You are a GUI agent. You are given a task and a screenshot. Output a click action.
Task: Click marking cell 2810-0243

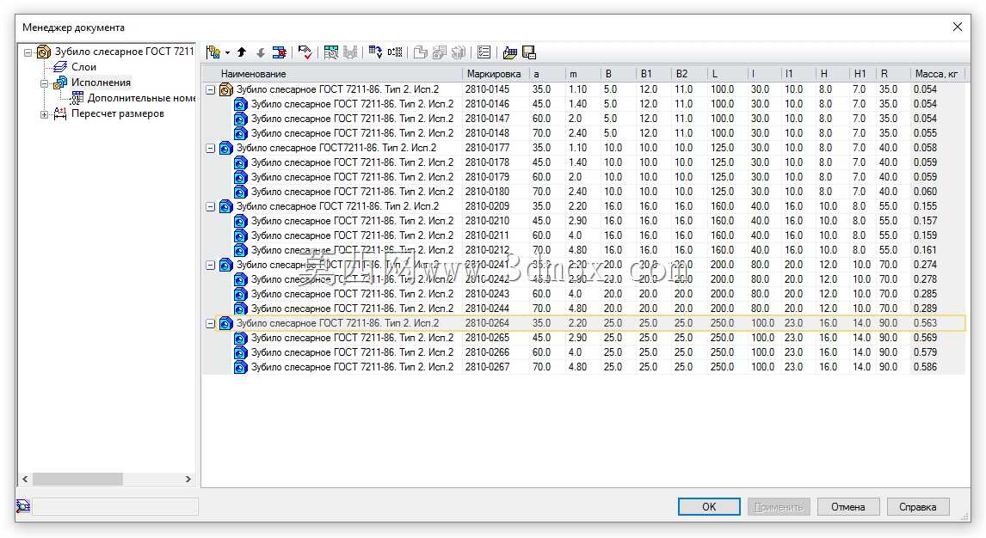pyautogui.click(x=496, y=294)
